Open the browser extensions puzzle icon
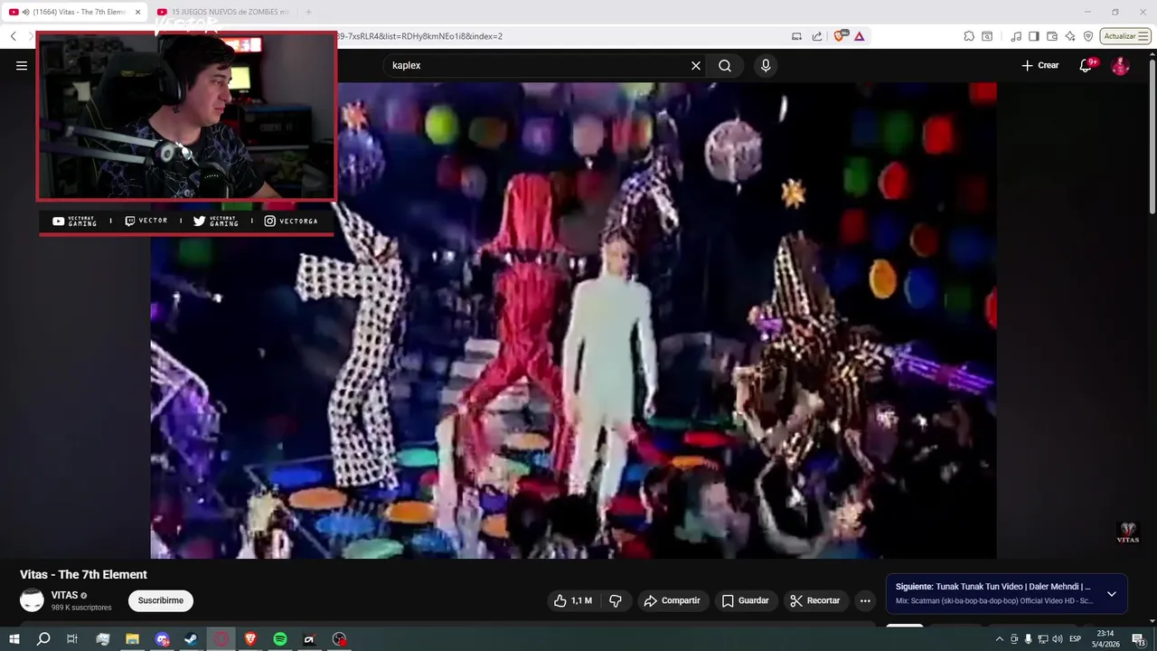 969,36
